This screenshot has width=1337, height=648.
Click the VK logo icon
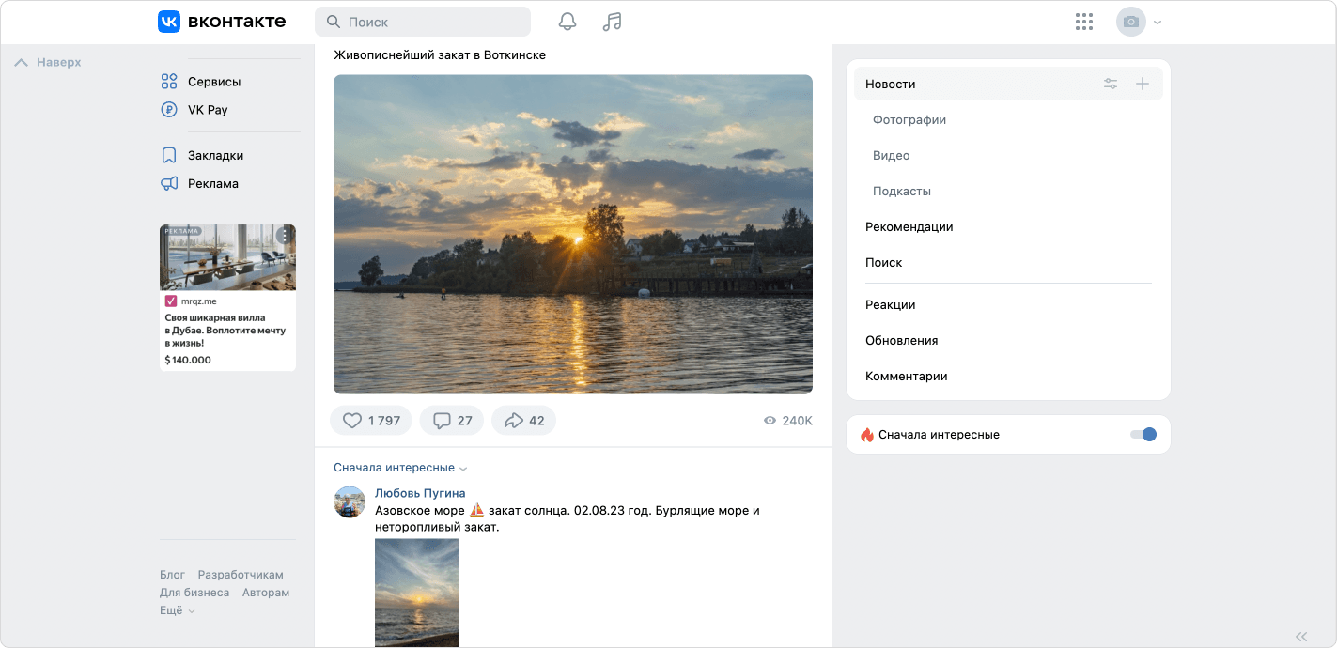(x=169, y=22)
